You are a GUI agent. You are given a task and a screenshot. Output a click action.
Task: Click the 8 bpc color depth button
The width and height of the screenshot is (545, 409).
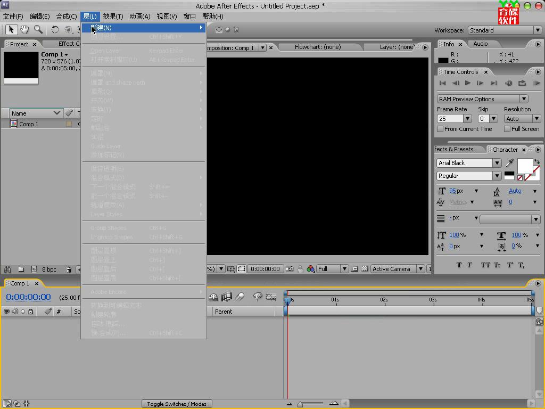click(49, 269)
